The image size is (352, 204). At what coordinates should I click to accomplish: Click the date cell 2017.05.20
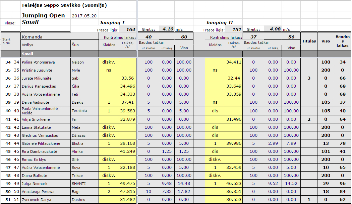click(x=84, y=16)
